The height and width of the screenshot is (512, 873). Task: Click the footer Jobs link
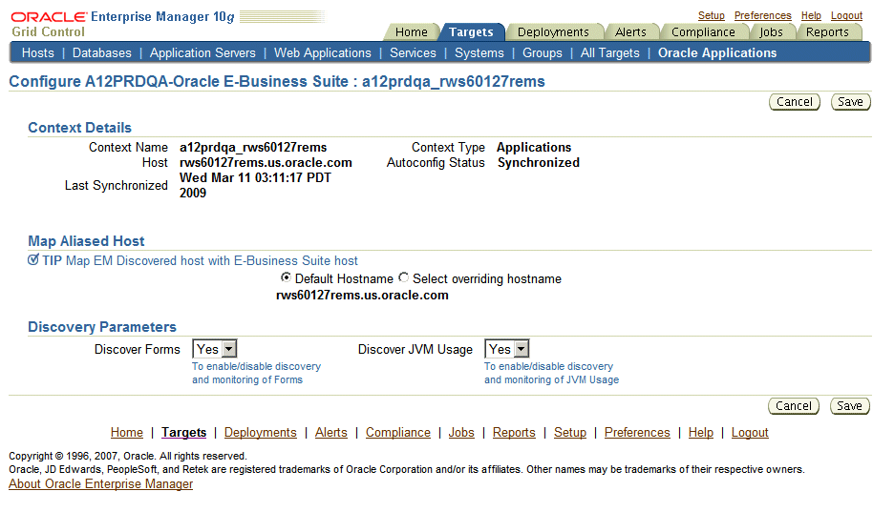coord(461,433)
